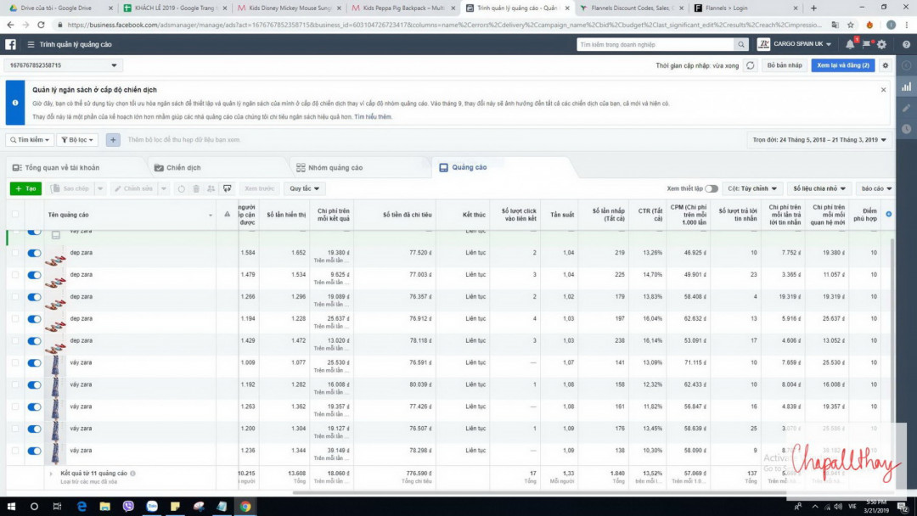The width and height of the screenshot is (917, 516).
Task: Open the notifications bell icon
Action: point(850,44)
